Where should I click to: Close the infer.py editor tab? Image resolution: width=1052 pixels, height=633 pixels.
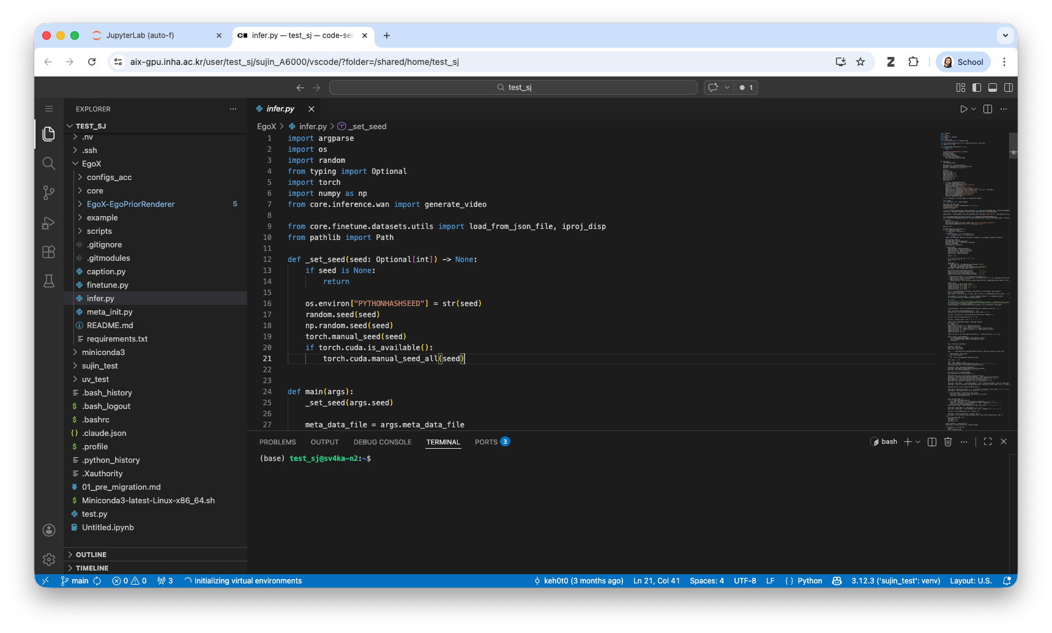311,109
